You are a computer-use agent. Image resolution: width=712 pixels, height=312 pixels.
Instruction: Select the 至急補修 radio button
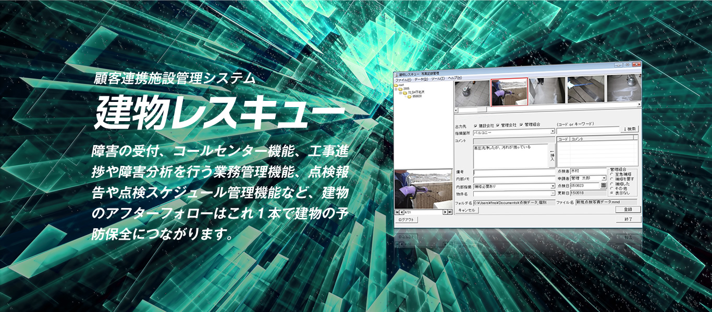[611, 174]
